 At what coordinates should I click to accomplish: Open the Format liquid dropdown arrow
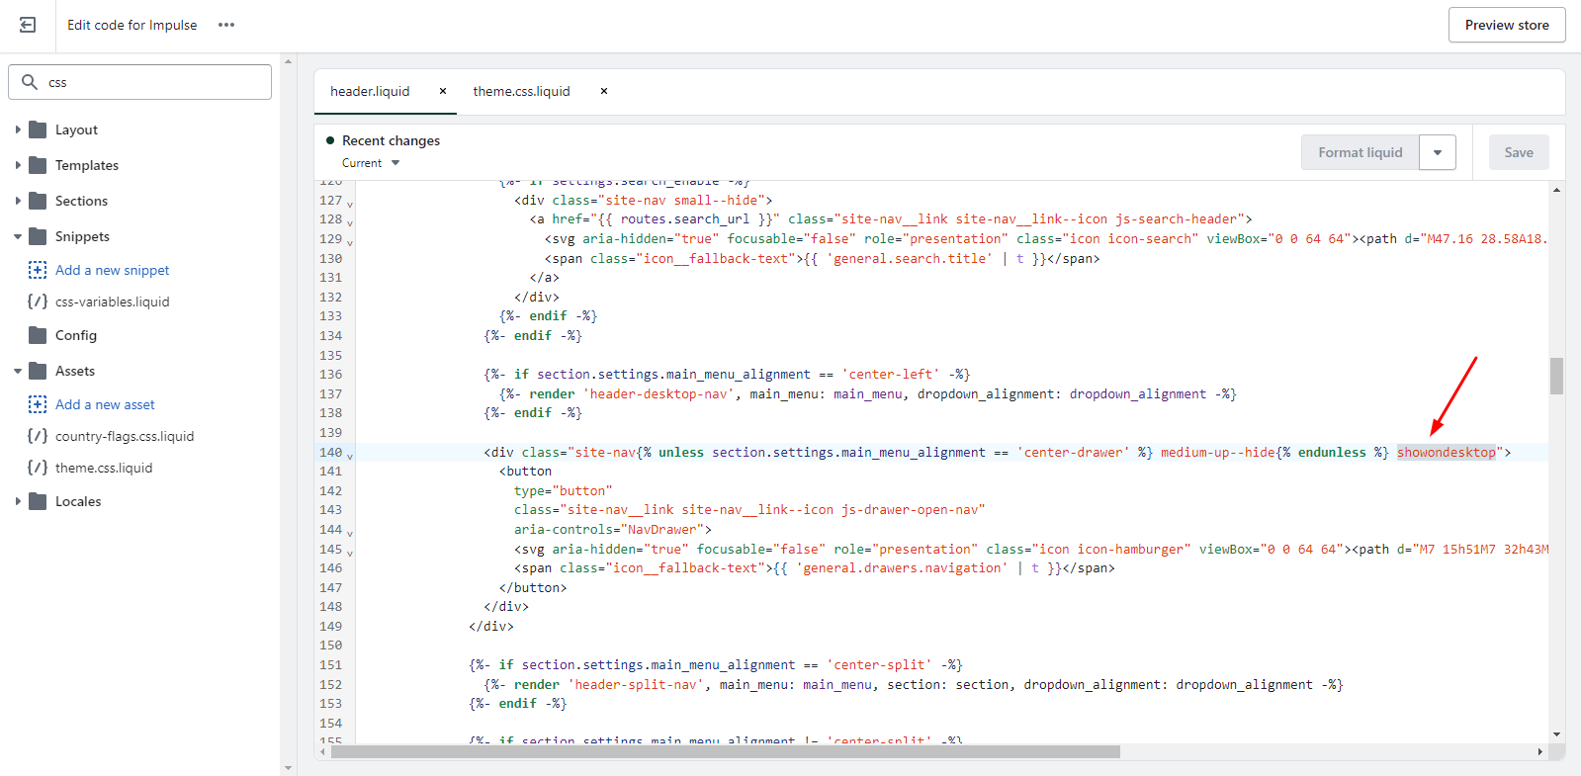(1437, 152)
